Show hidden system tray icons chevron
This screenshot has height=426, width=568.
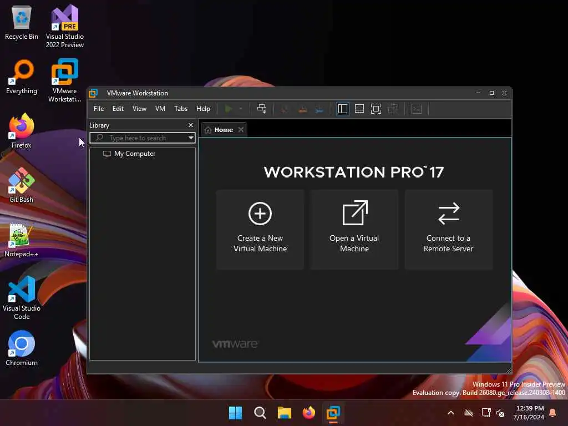point(451,413)
